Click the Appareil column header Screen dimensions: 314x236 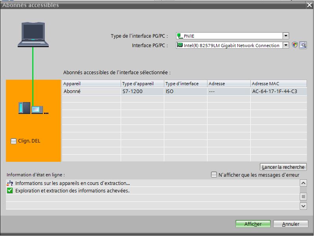91,84
